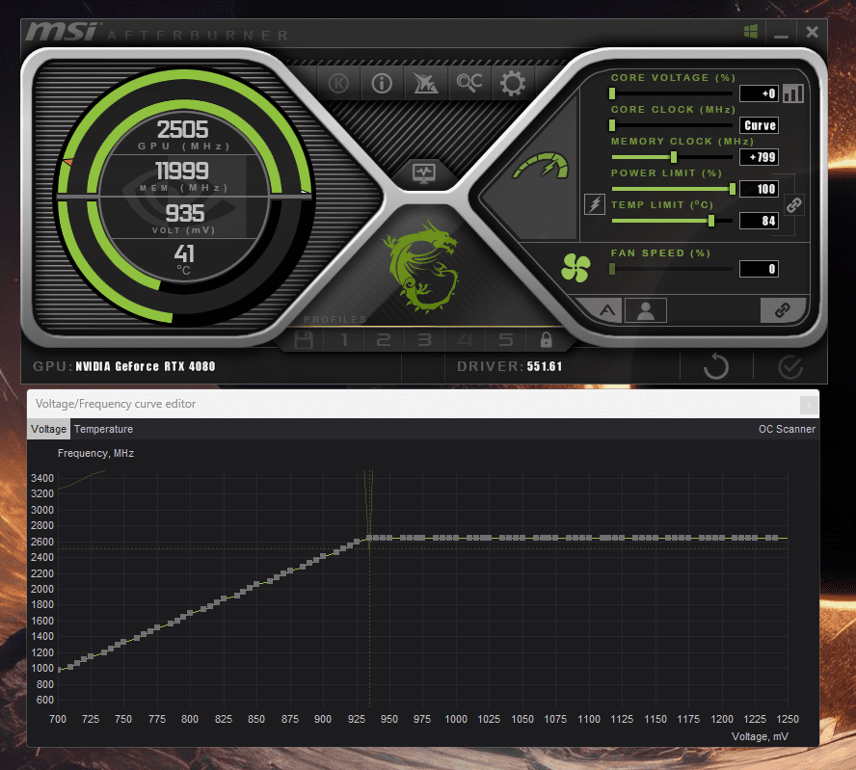This screenshot has height=770, width=856.
Task: Toggle the profile lock icon
Action: 546,339
